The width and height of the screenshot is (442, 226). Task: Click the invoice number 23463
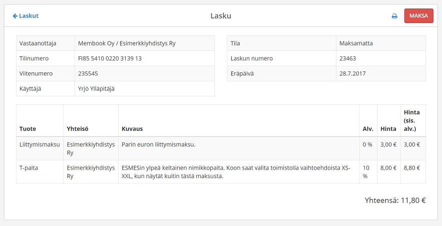coord(347,58)
